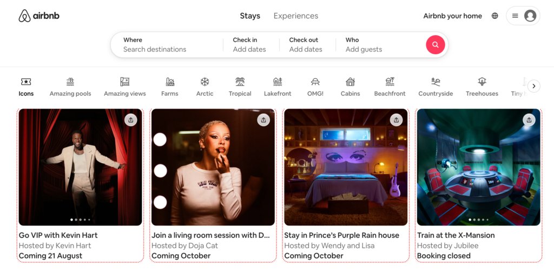Open the globe language selector
Image resolution: width=554 pixels, height=273 pixels.
[494, 16]
